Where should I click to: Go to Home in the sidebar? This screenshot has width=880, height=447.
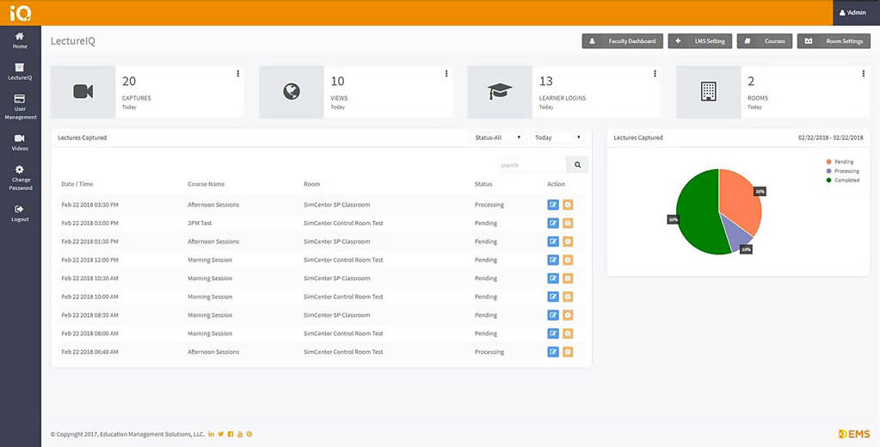tap(20, 40)
